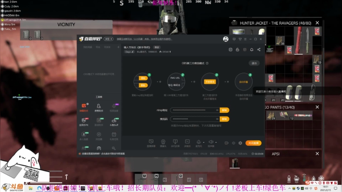Open the hamburger menu in title bar

pyautogui.click(x=245, y=39)
